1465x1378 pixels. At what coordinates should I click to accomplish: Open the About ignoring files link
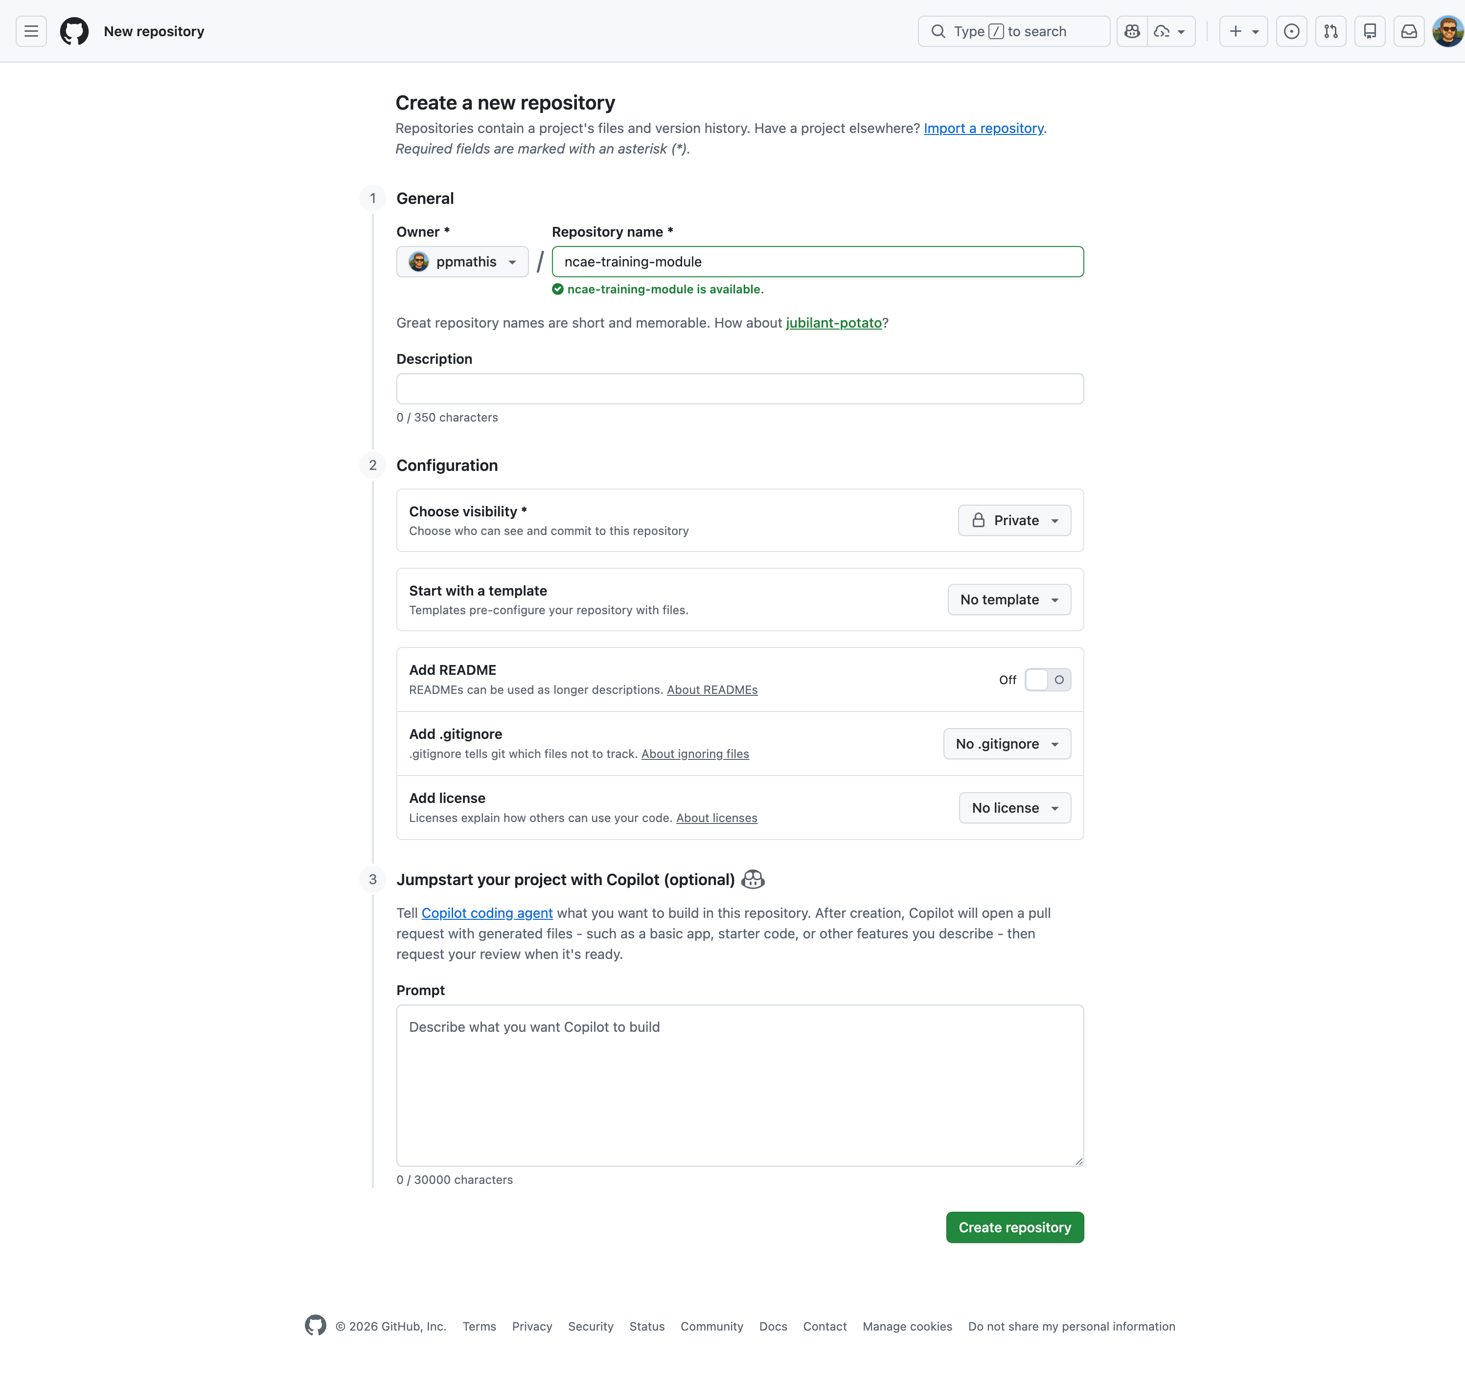coord(695,754)
